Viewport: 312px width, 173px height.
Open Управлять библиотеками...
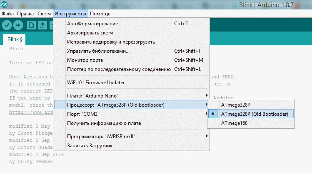[x=132, y=51]
